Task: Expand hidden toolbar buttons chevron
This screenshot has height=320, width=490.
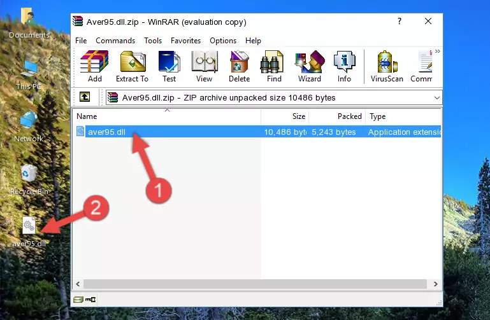Action: point(438,51)
